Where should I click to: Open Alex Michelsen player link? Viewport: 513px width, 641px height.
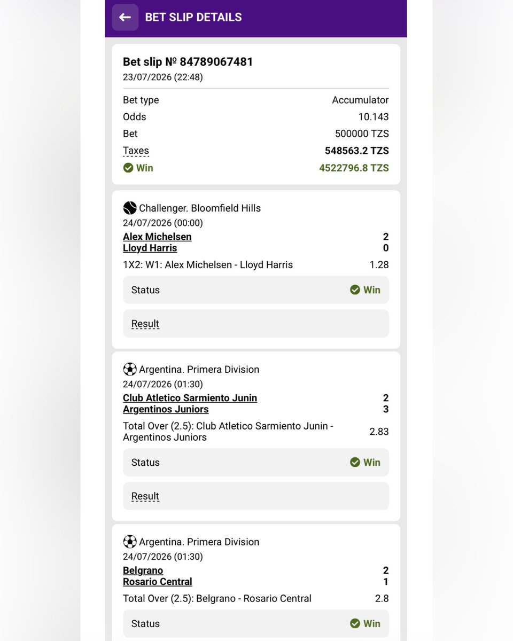coord(157,237)
